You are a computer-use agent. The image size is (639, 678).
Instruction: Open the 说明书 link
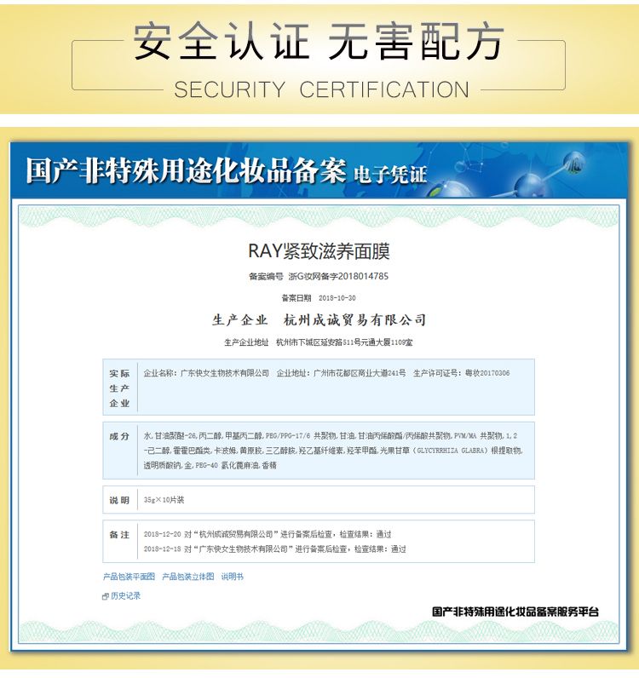(233, 577)
